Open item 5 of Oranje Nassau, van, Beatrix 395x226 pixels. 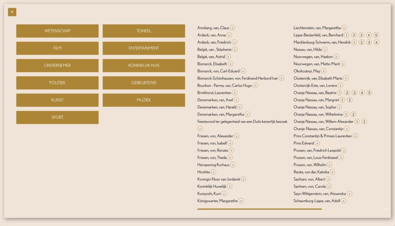point(369,93)
